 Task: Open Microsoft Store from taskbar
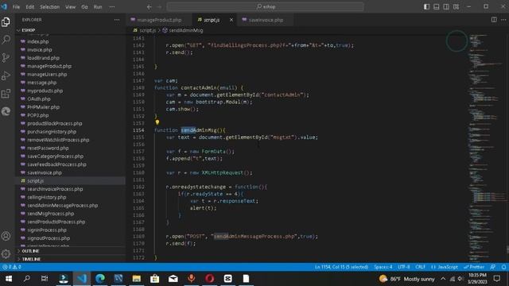click(154, 279)
